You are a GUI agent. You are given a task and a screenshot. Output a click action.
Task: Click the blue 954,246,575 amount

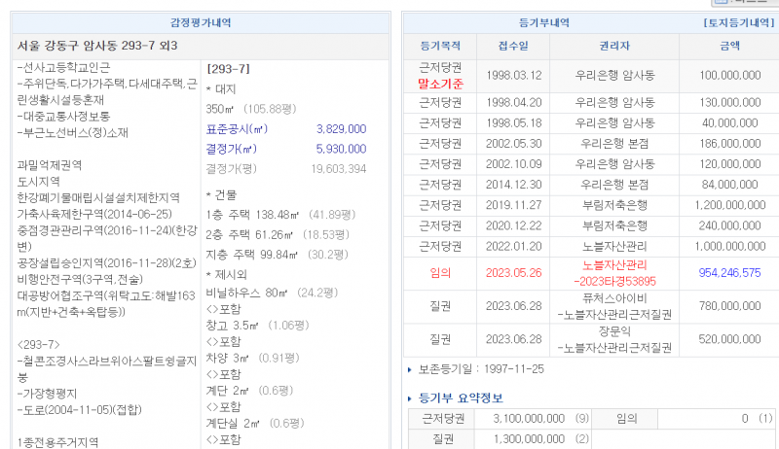point(728,273)
